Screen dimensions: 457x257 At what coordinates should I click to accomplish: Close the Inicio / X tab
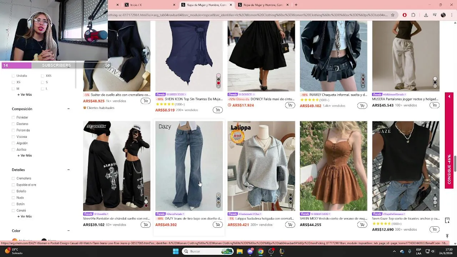pos(174,5)
